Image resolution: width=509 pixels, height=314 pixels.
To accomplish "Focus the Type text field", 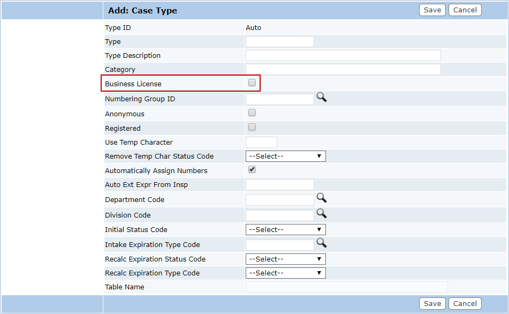I will point(279,42).
